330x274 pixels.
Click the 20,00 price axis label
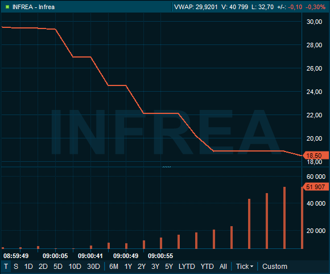314,138
